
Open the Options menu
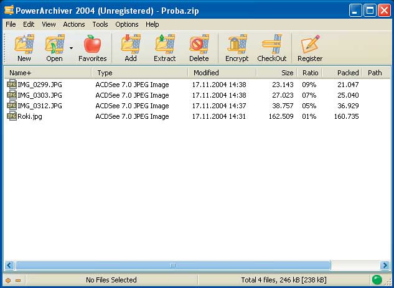[x=127, y=24]
